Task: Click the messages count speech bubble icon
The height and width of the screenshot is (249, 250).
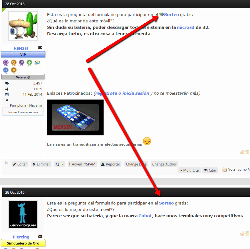Action: pos(7,83)
